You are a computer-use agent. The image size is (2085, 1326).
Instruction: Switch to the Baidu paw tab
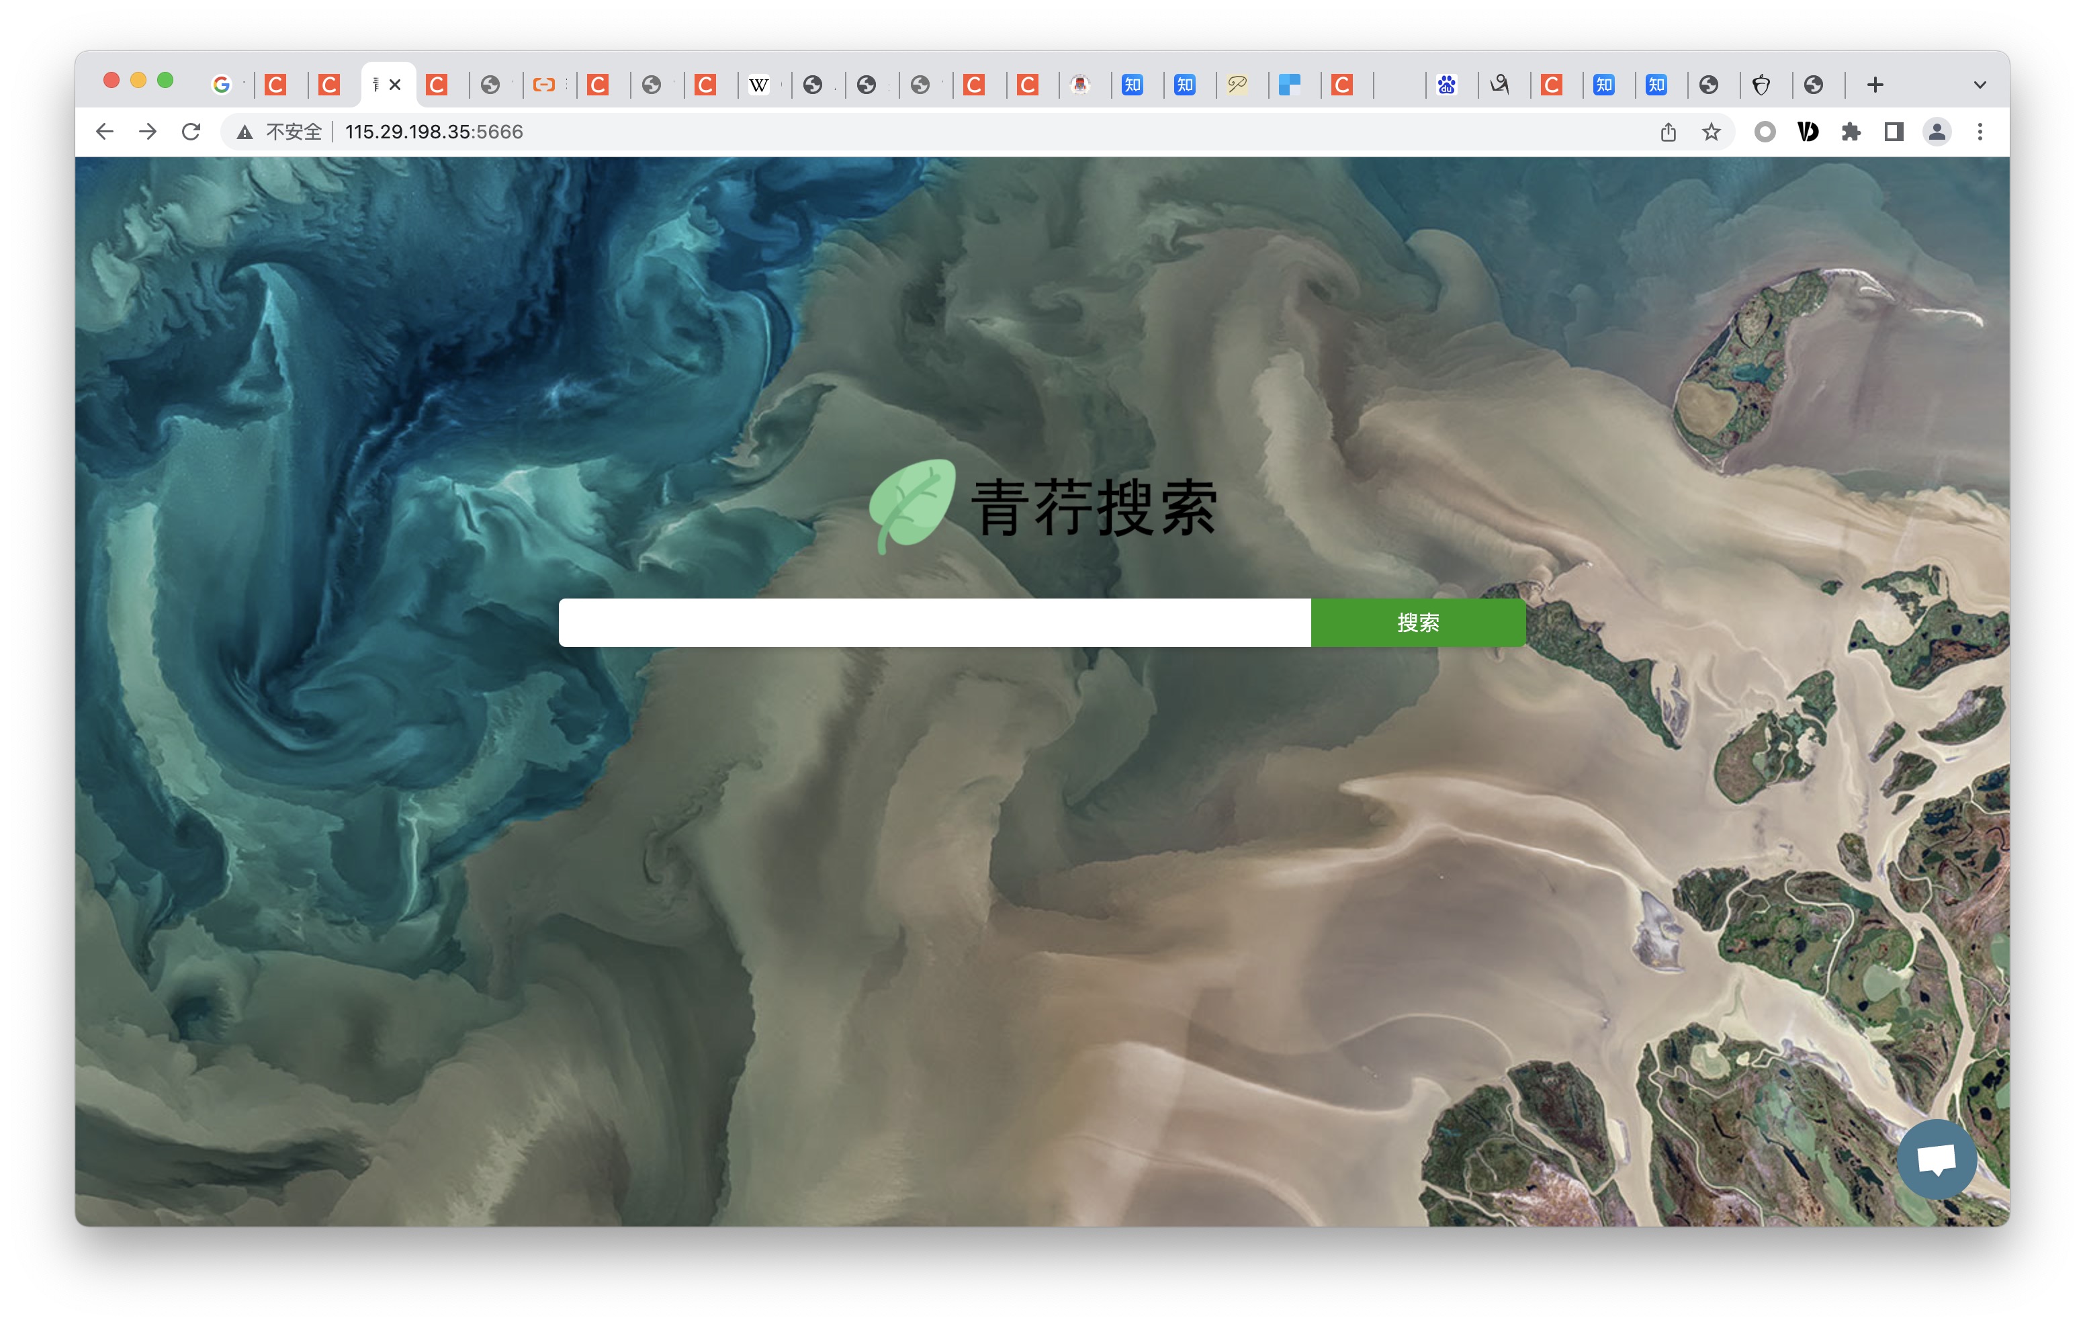(x=1446, y=85)
